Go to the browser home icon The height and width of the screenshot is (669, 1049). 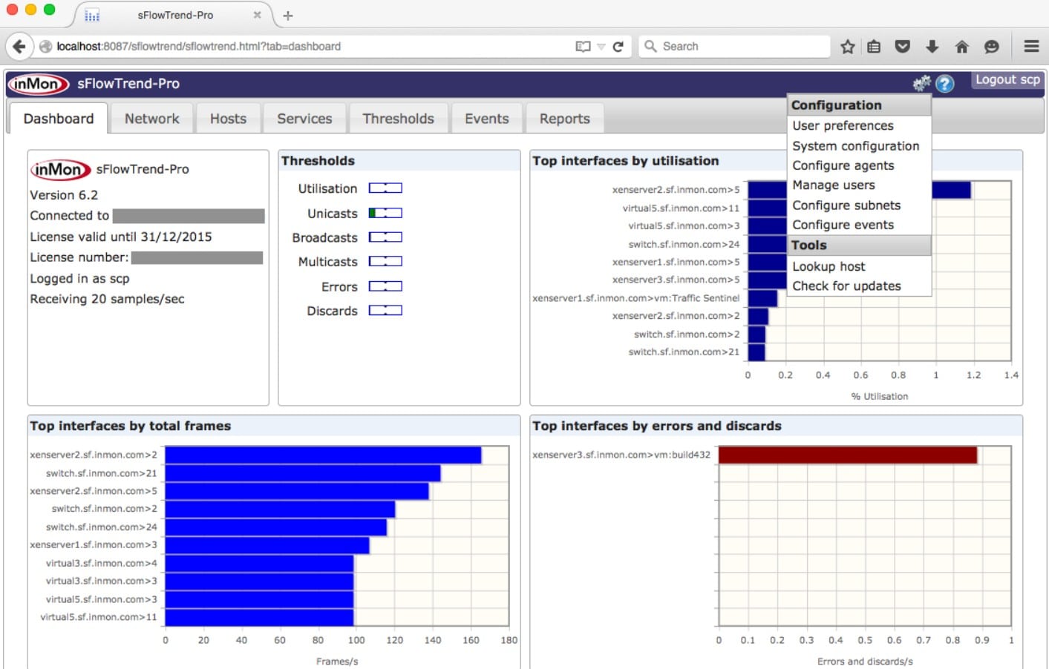961,47
